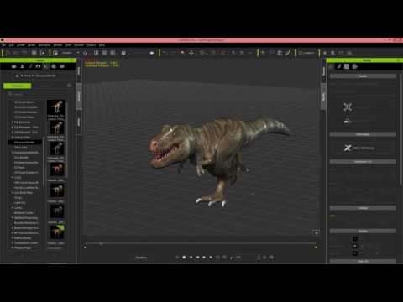
Task: Toggle the middle checkbox in lower Modify section
Action: coord(355,246)
